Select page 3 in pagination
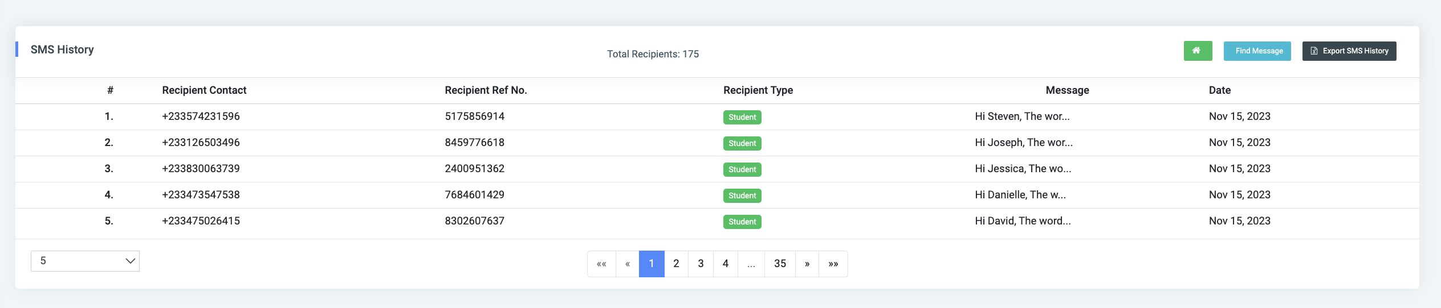The image size is (1441, 308). (x=701, y=264)
